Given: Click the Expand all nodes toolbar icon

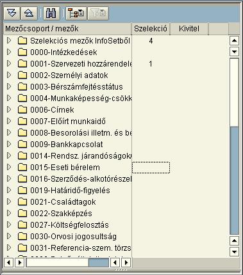Looking at the screenshot, I should click(12, 13).
